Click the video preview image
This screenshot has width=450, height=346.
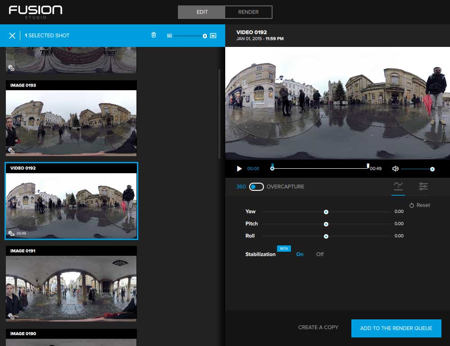click(337, 103)
